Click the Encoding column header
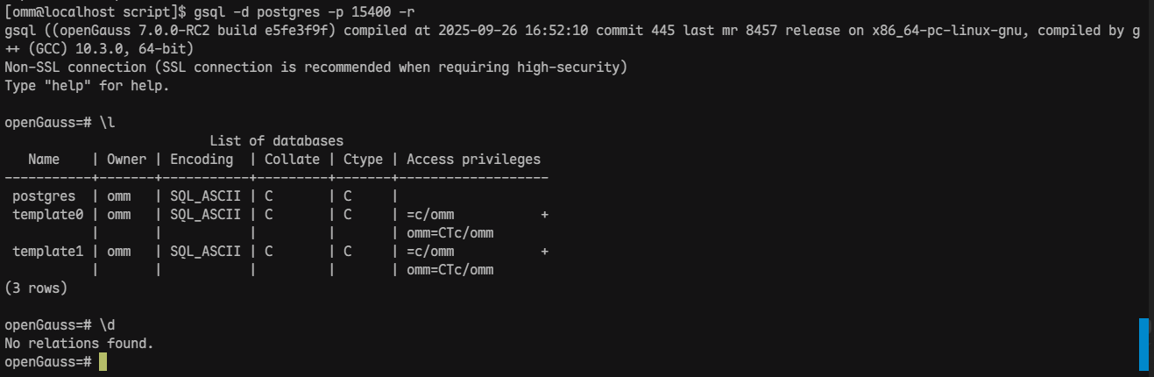This screenshot has height=377, width=1154. pos(202,160)
